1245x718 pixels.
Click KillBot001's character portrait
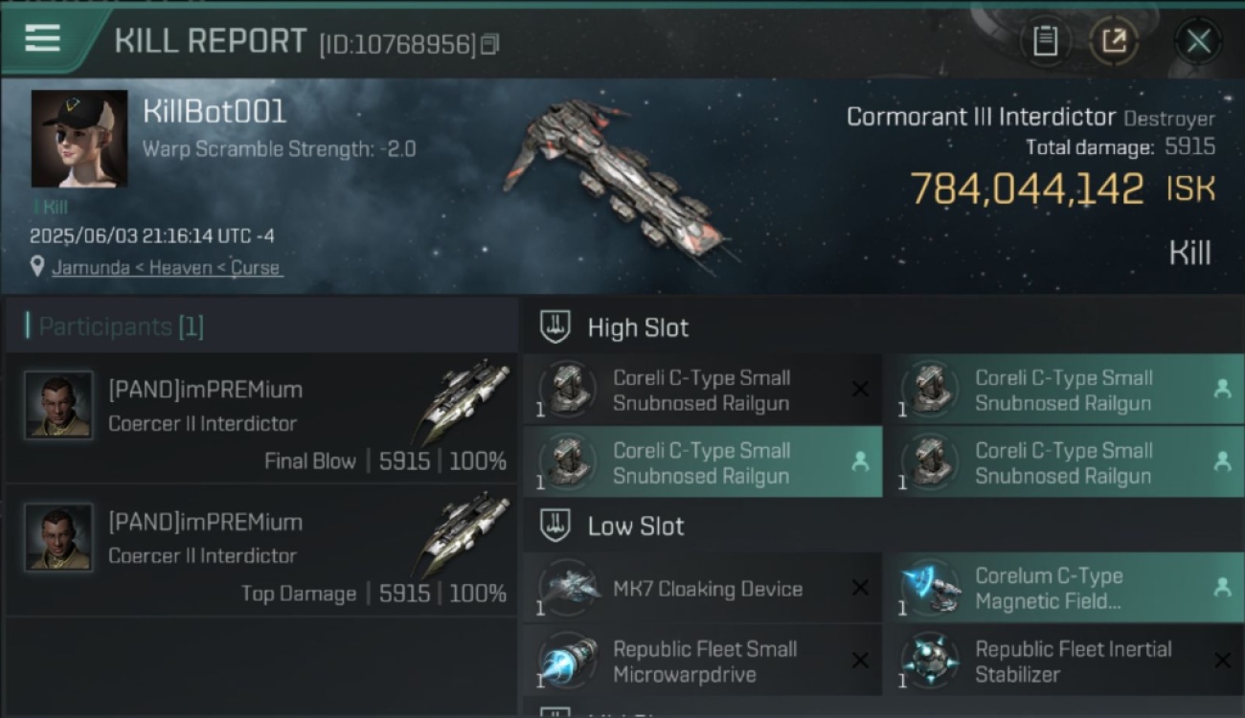coord(79,139)
